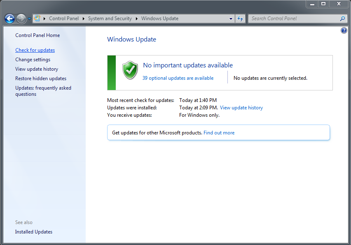Open View update history in the sidebar
Screen dimensions: 351x245
pos(37,69)
